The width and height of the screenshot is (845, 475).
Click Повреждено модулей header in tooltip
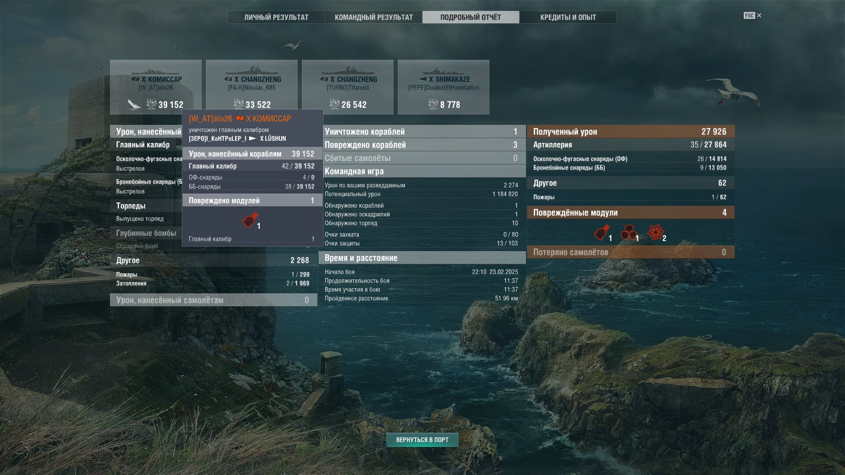pyautogui.click(x=252, y=201)
